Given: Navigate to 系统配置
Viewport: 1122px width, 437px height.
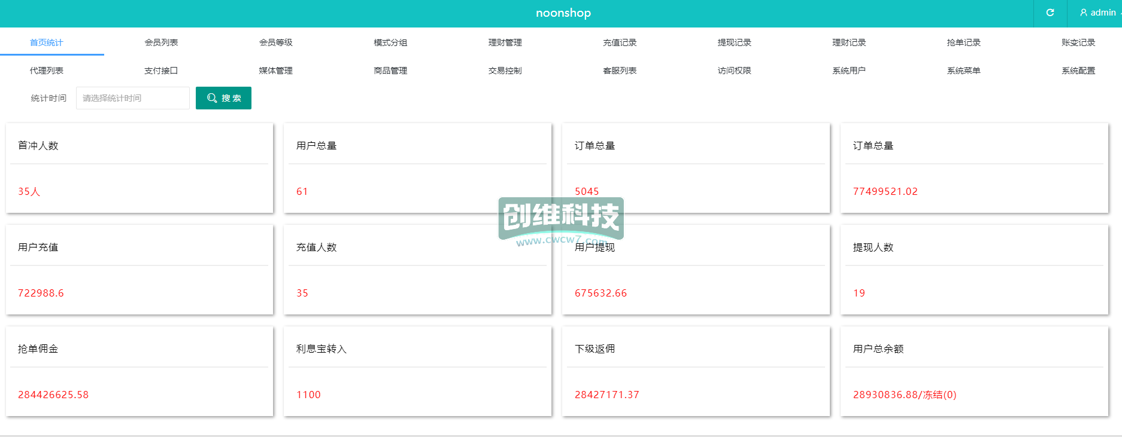Looking at the screenshot, I should 1078,71.
